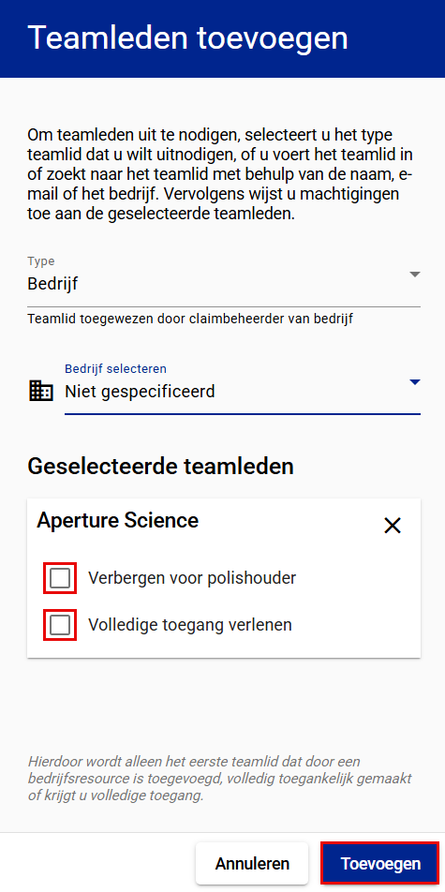Open the Type dropdown arrow
The height and width of the screenshot is (892, 445).
(x=415, y=275)
